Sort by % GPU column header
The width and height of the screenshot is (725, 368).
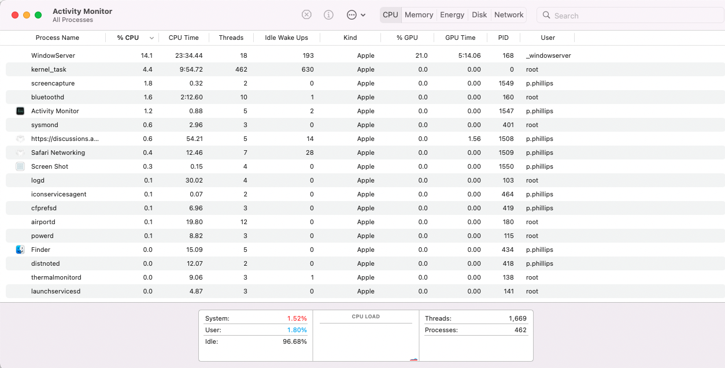pyautogui.click(x=407, y=38)
